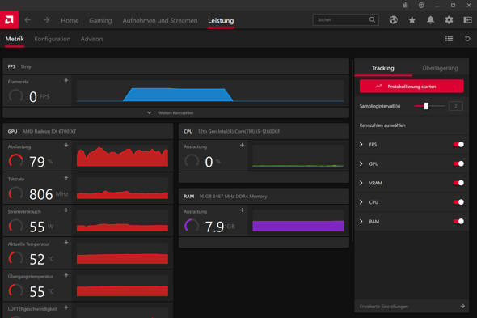
Task: Disable CPU tracking toggle
Action: tap(458, 202)
